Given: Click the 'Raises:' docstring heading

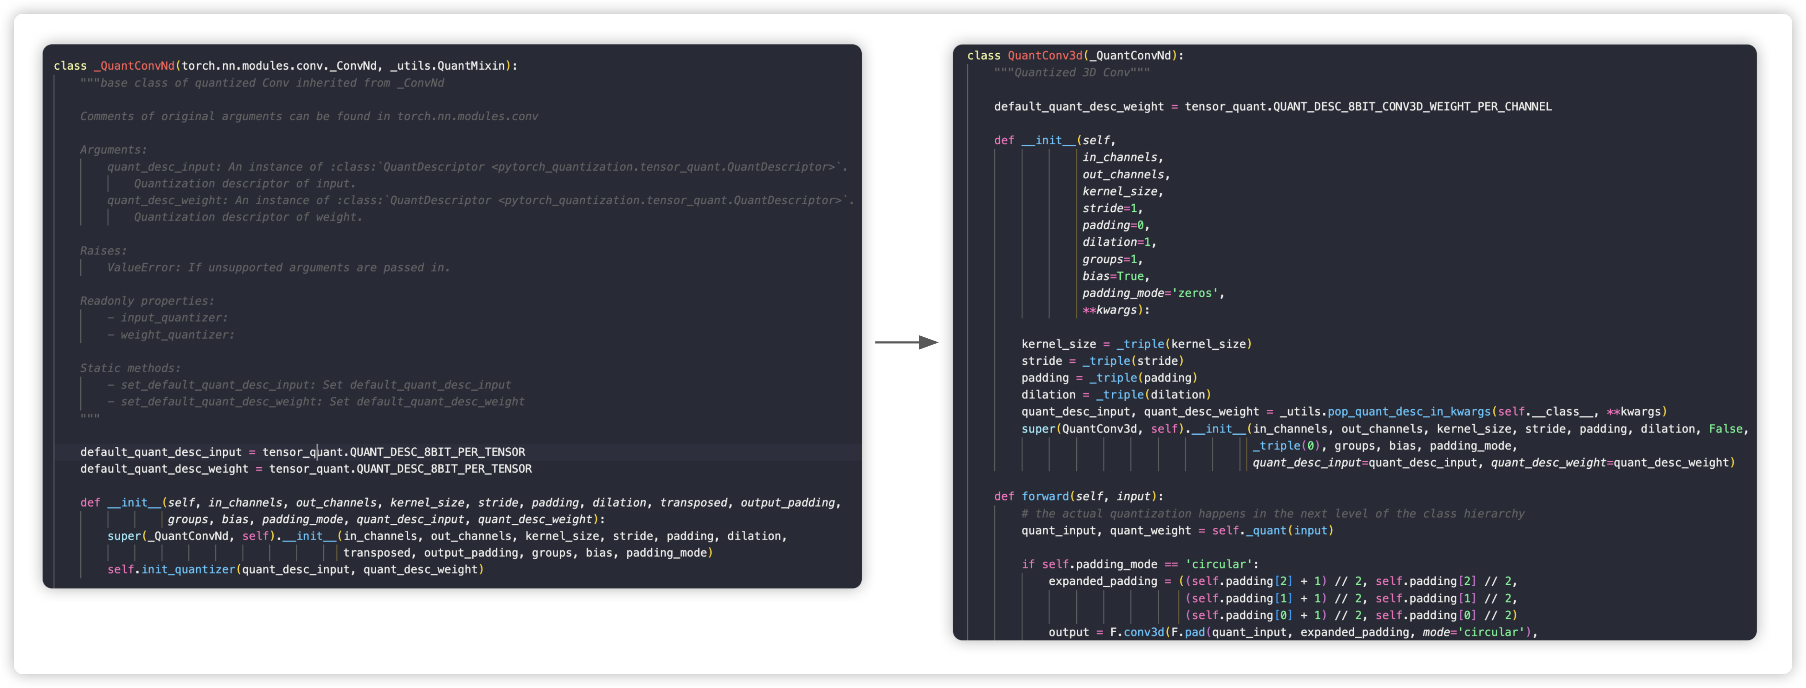Looking at the screenshot, I should click(104, 251).
